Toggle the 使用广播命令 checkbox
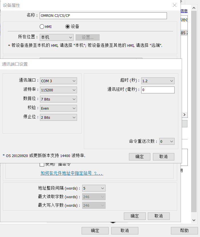This screenshot has height=237, width=200. pyautogui.click(x=42, y=164)
